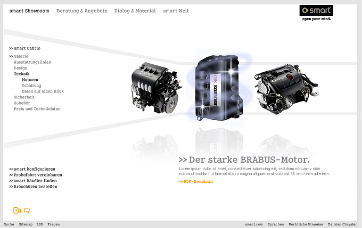Open the smart Showroom menu

29,11
